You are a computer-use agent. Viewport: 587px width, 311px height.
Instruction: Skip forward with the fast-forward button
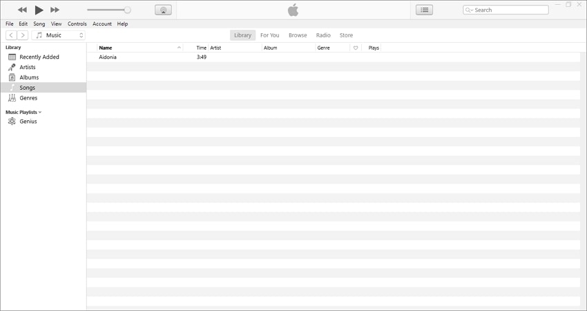[55, 10]
